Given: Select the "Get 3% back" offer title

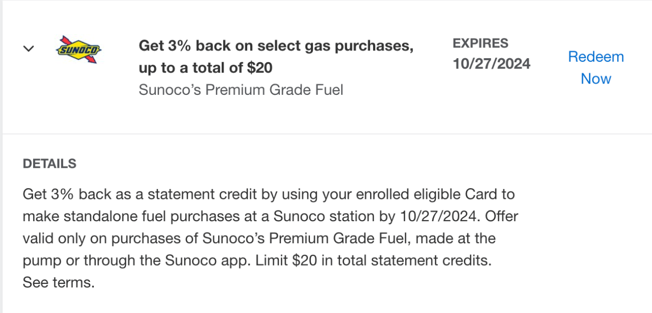Looking at the screenshot, I should pos(275,46).
